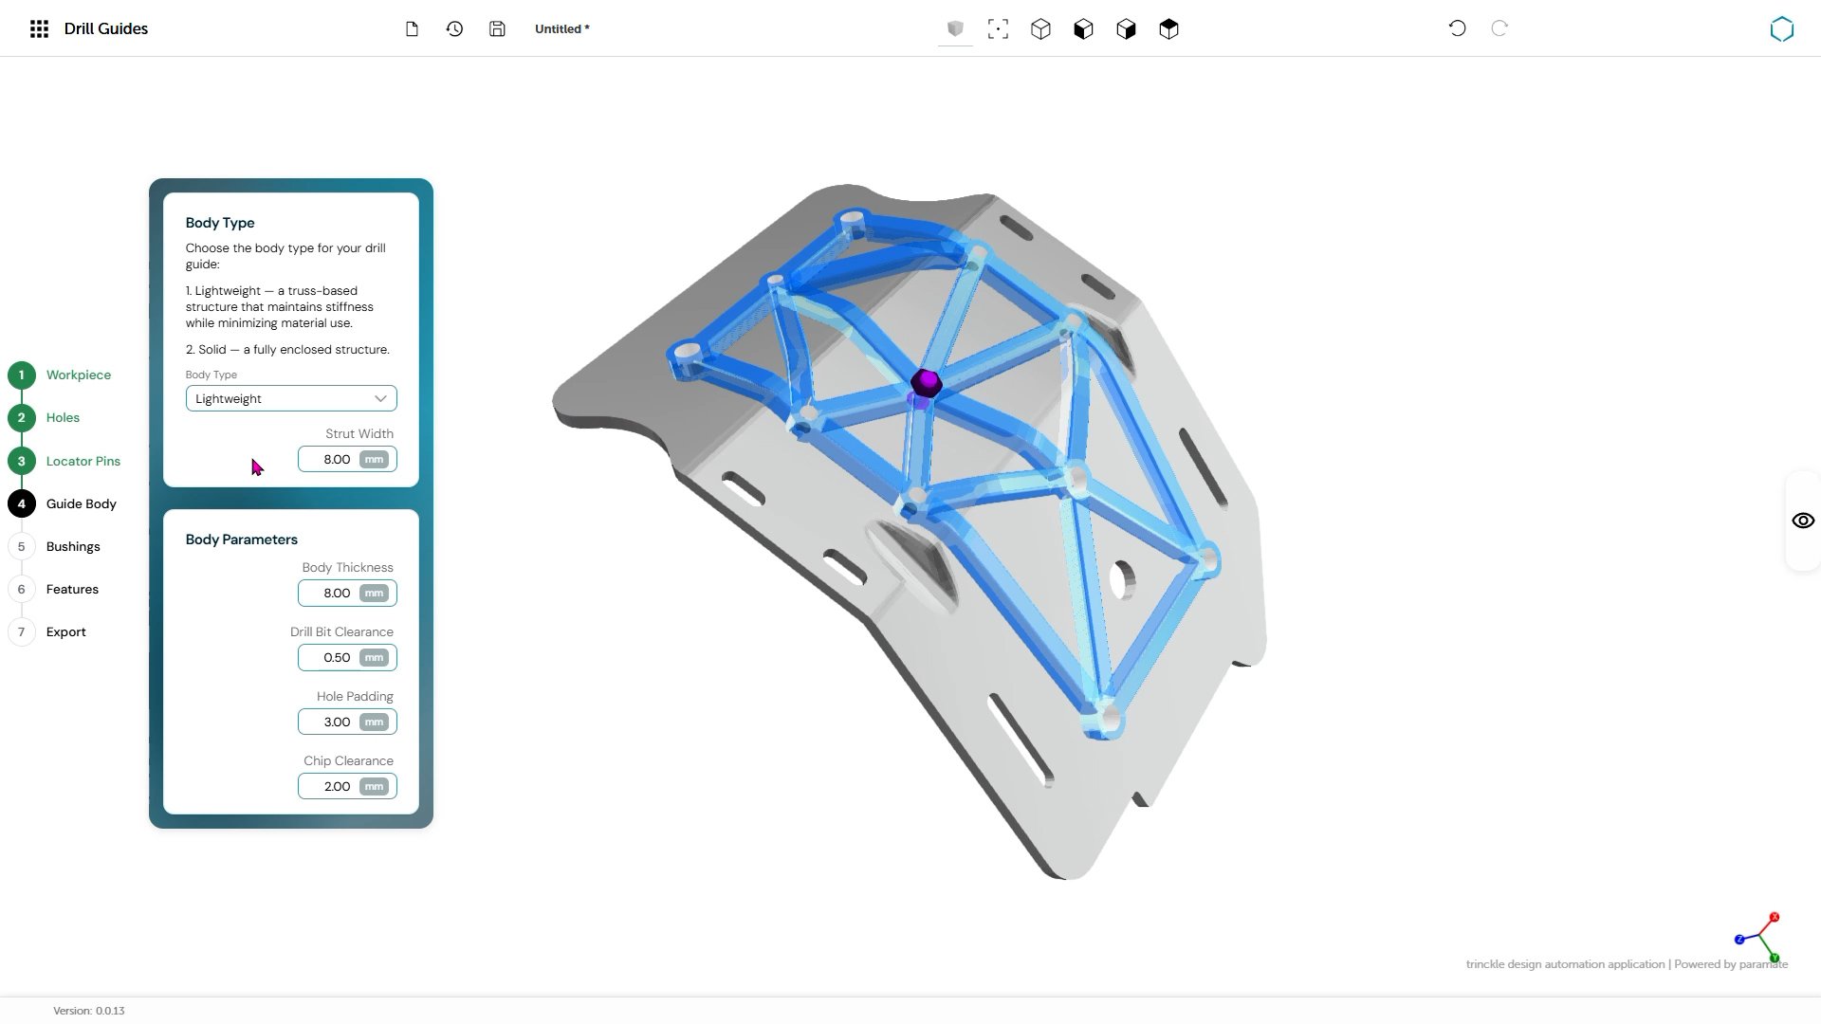The image size is (1821, 1024).
Task: Click the mm unit on Strut Width
Action: click(375, 460)
